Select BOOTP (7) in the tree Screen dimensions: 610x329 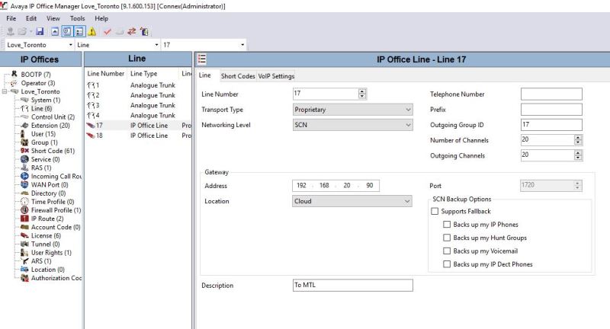(35, 74)
